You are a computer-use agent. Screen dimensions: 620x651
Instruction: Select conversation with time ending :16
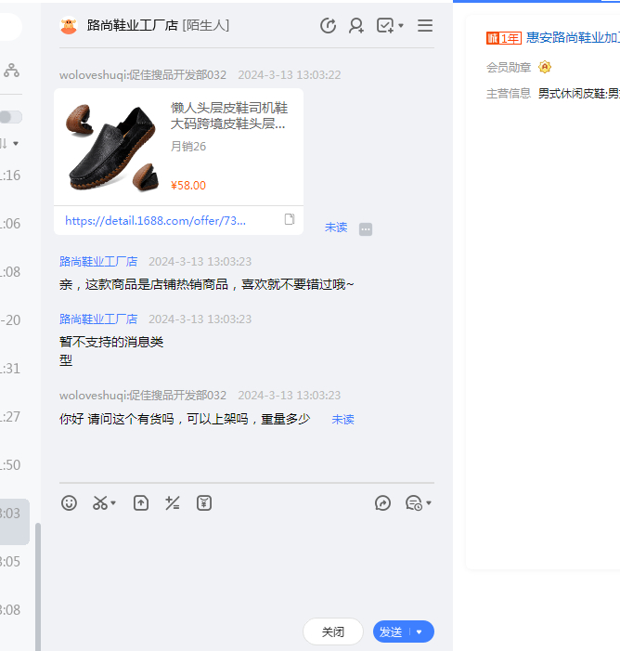10,176
